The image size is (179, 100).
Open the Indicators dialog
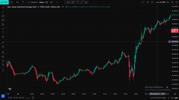32,2
